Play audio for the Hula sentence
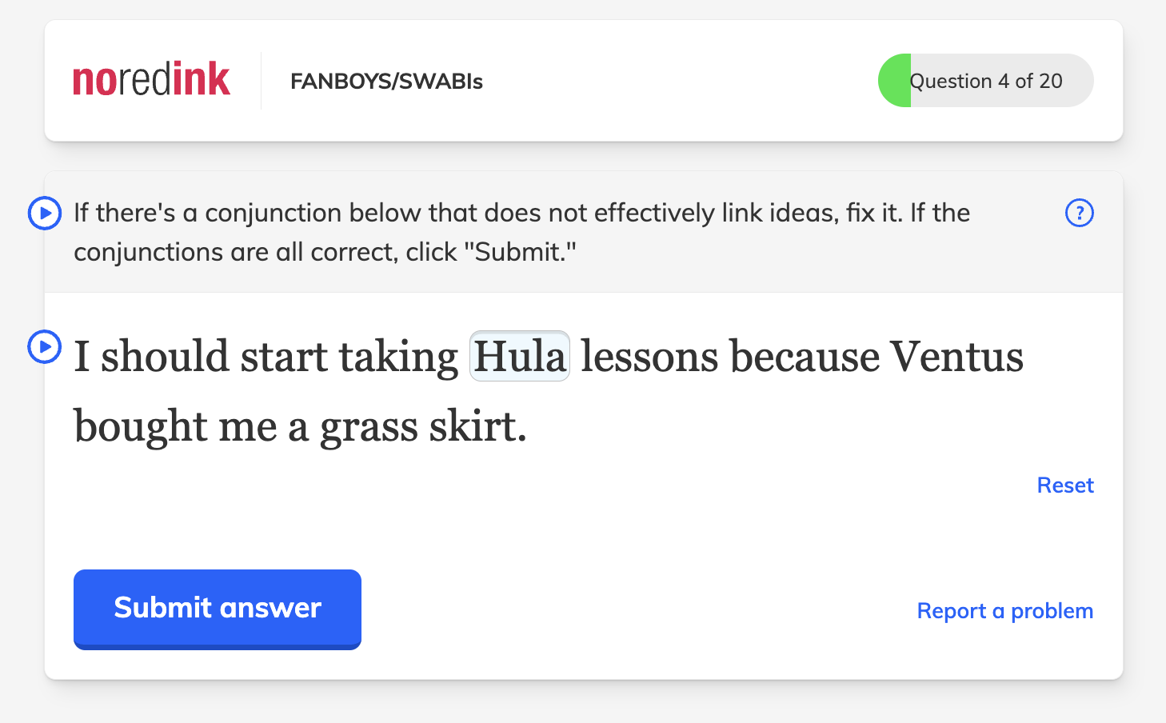The height and width of the screenshot is (723, 1166). click(x=45, y=347)
